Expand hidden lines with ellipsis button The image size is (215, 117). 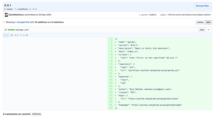coord(6,35)
